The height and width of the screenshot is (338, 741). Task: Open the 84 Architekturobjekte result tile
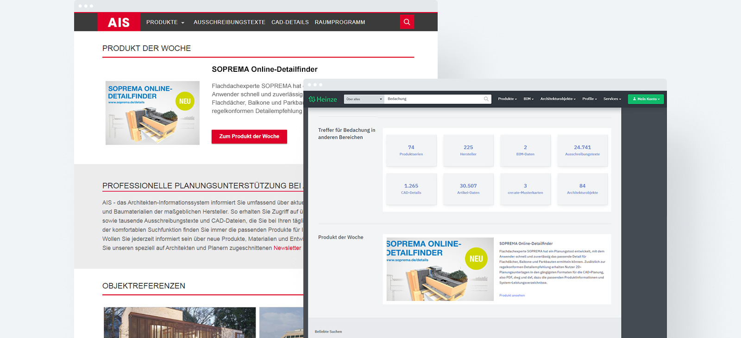(x=583, y=189)
